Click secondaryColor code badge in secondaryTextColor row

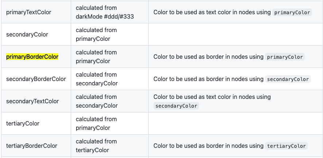(x=176, y=106)
